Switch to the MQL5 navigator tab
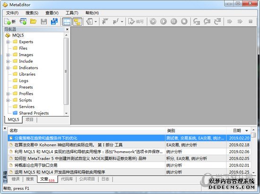This screenshot has width=260, height=194. 13,119
